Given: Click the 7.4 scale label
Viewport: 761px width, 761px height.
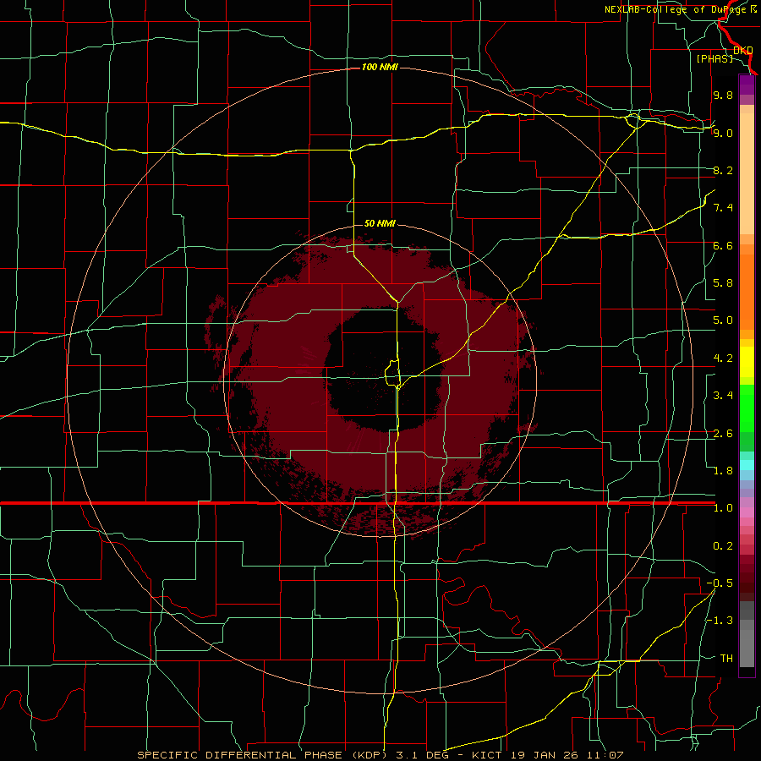Looking at the screenshot, I should 723,208.
